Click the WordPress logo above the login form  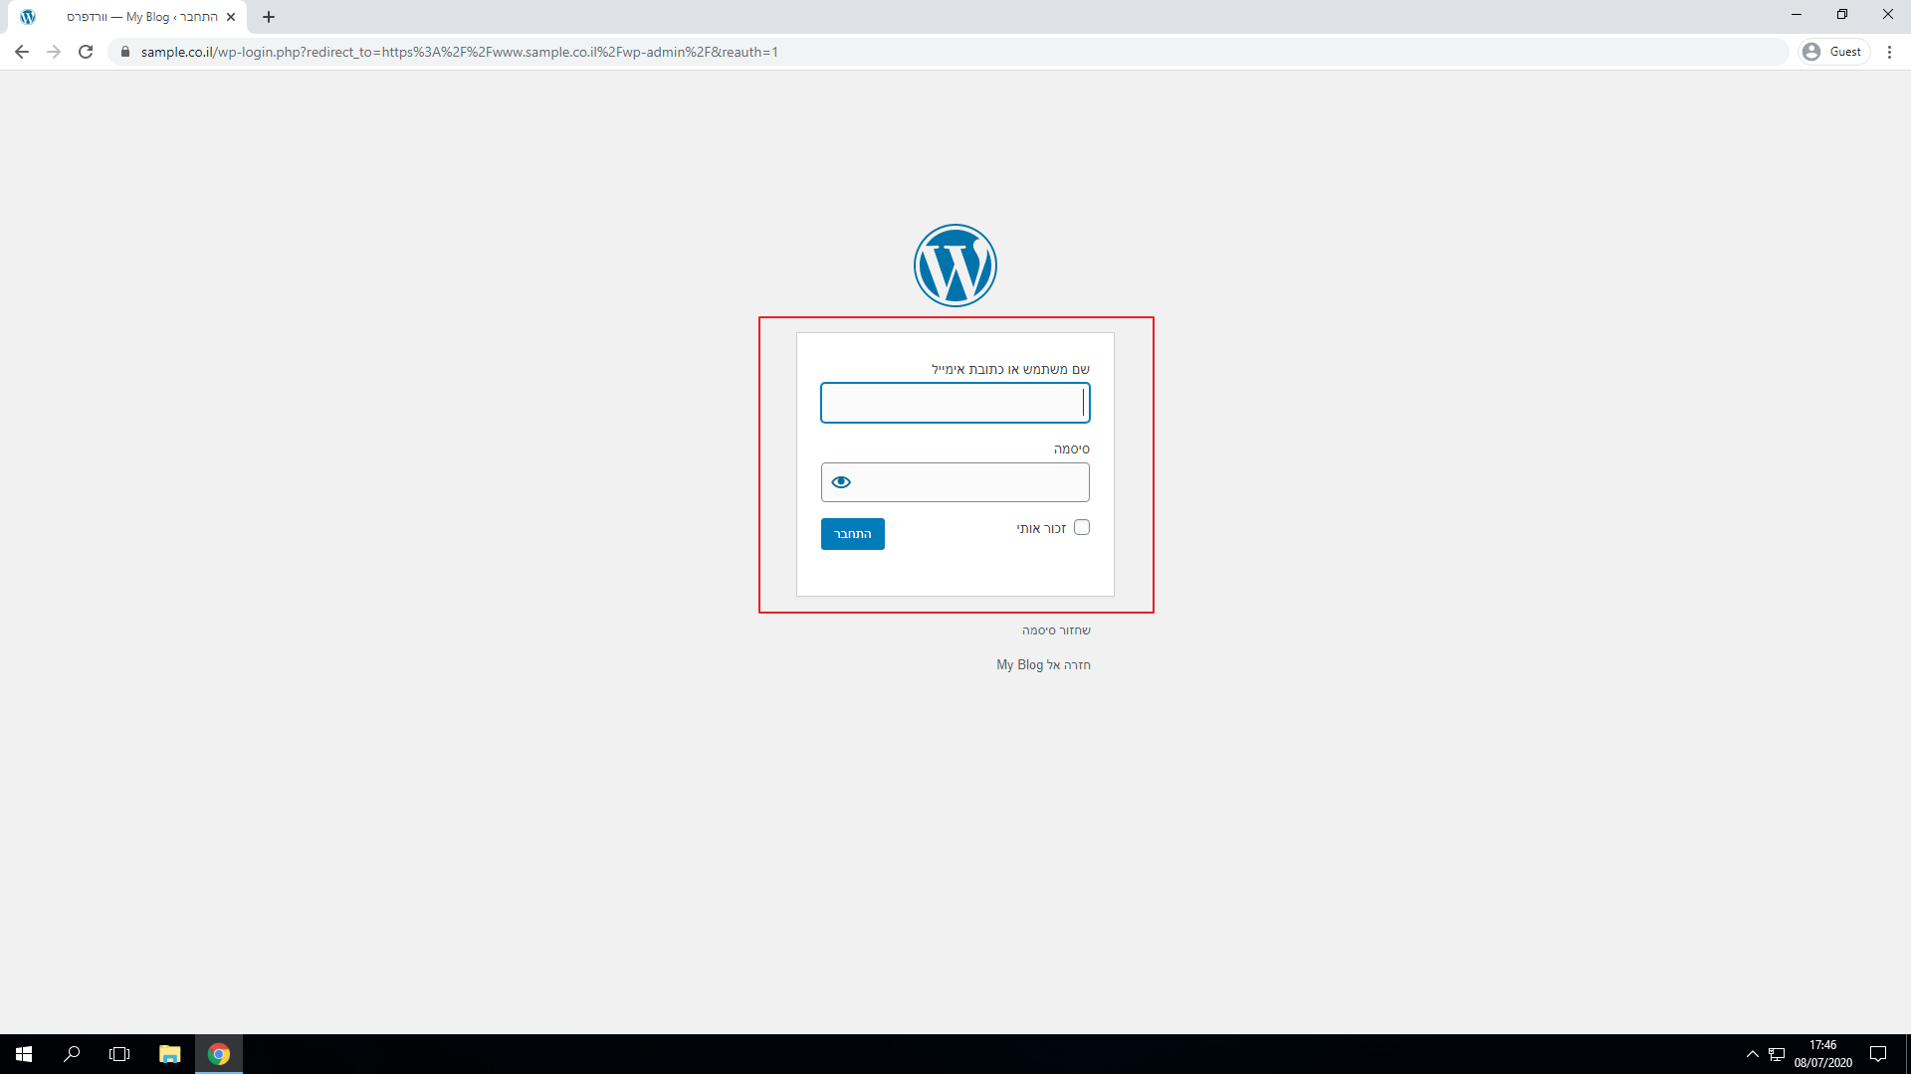[955, 266]
